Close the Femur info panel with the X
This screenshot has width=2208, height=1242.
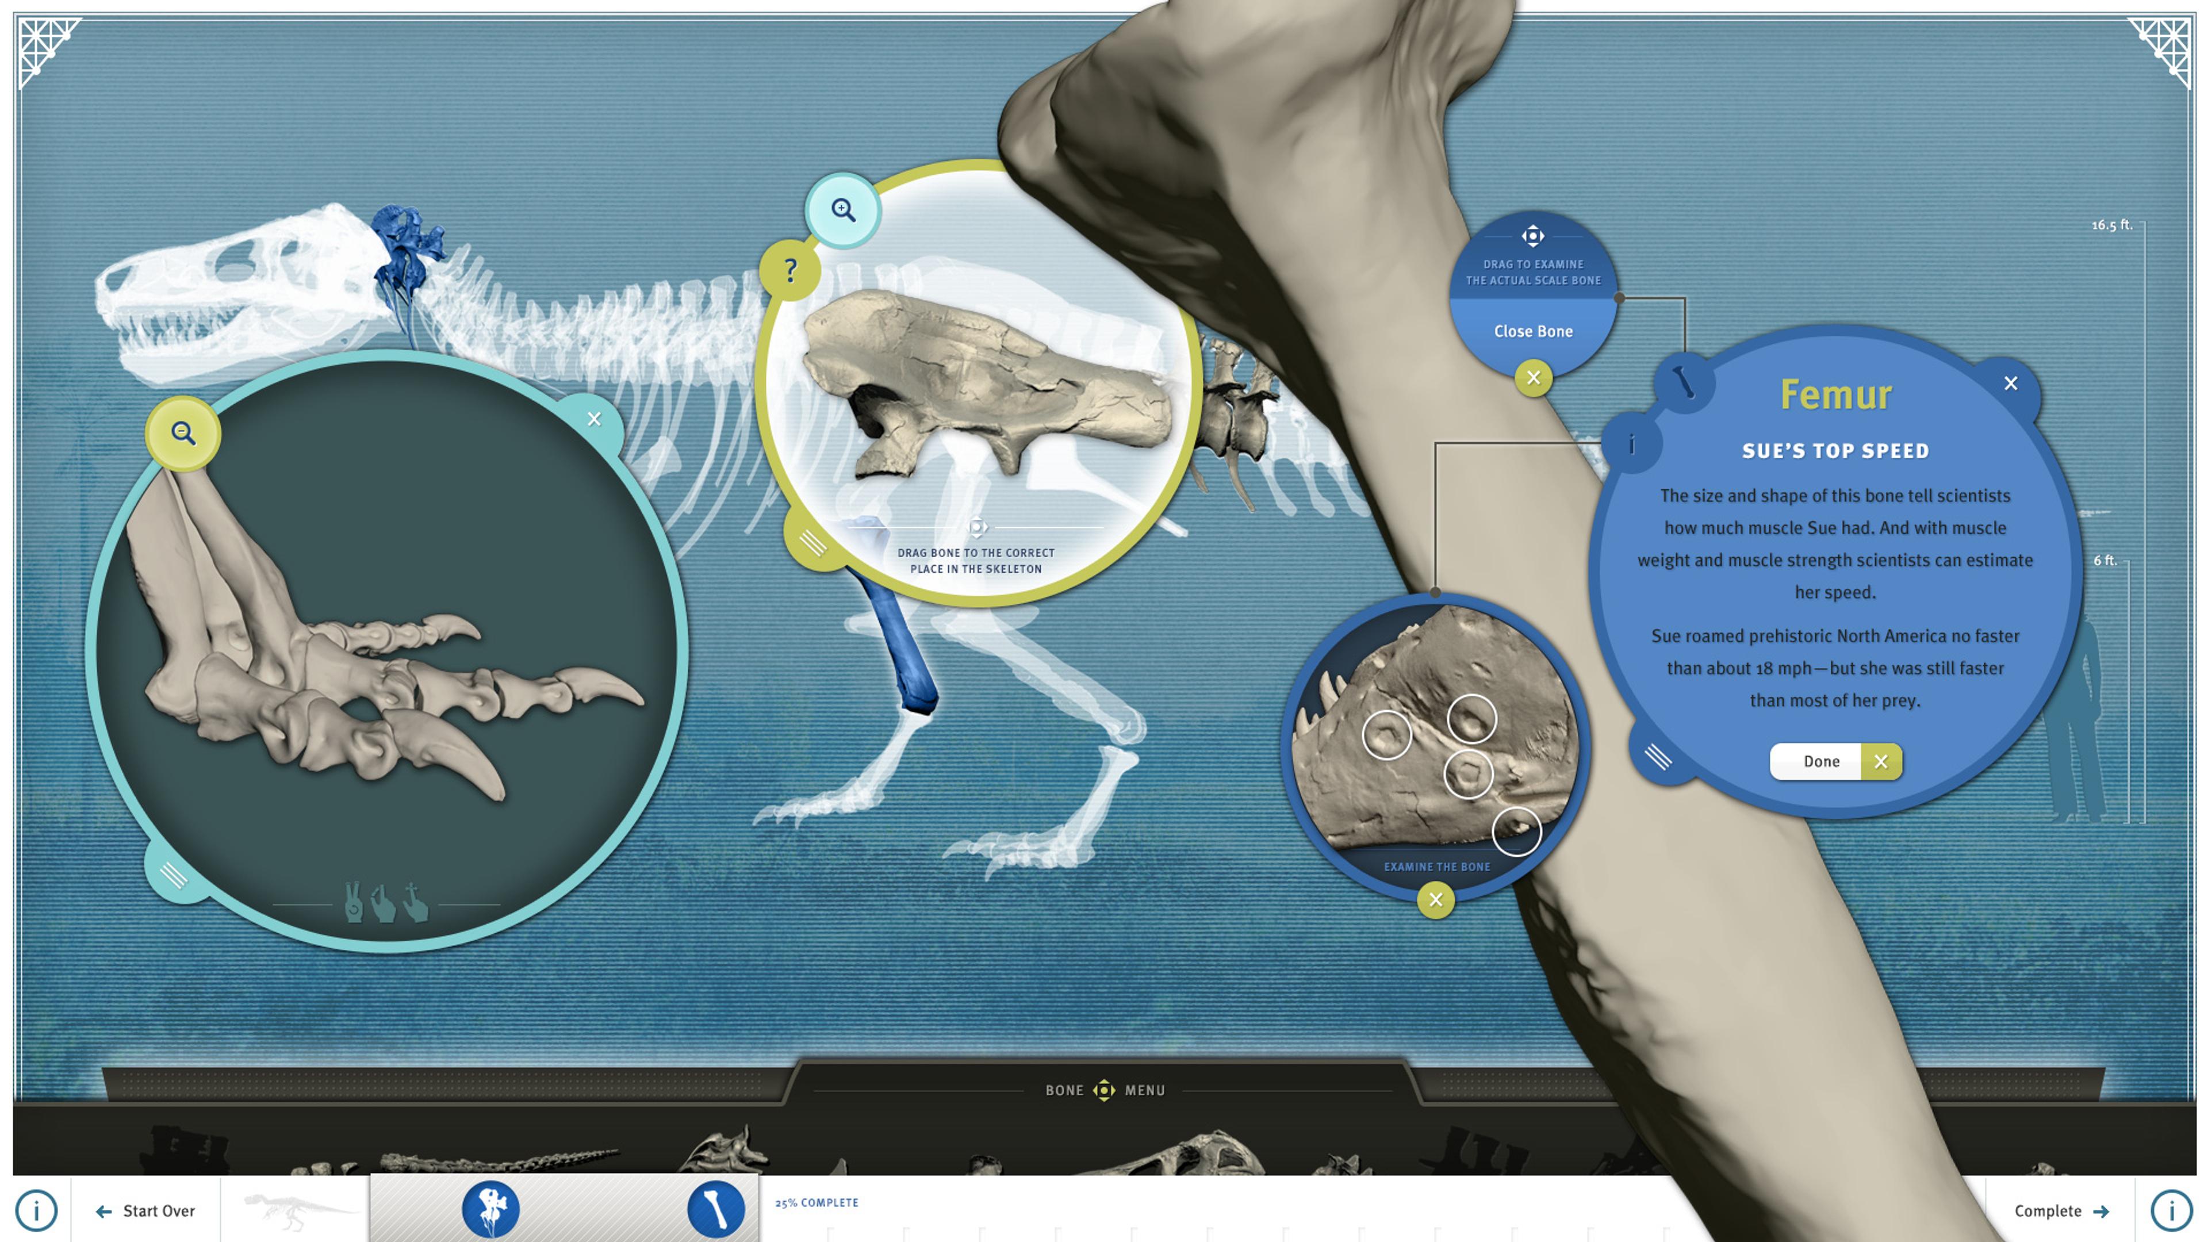(x=2011, y=383)
